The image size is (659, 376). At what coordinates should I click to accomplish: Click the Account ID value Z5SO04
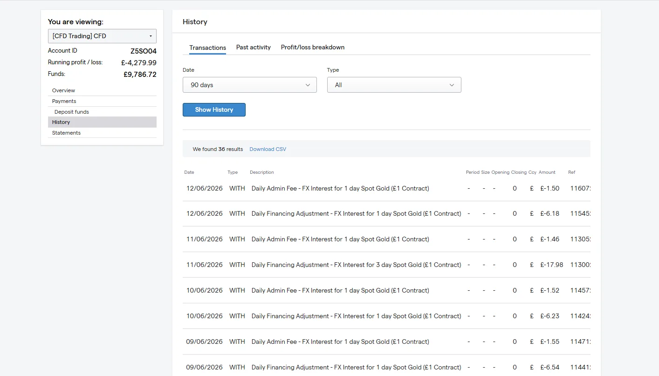(x=144, y=51)
